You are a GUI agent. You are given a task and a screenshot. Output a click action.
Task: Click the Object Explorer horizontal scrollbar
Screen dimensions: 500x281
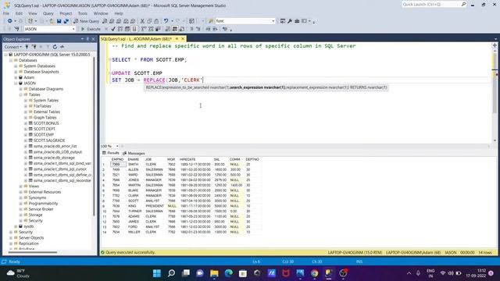(33, 253)
